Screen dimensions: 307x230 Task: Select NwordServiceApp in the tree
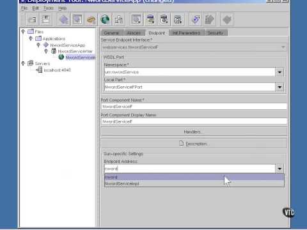click(x=68, y=45)
